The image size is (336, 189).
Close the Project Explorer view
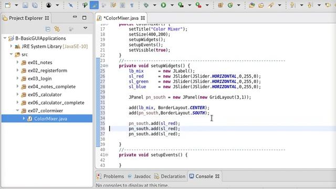[x=47, y=18]
